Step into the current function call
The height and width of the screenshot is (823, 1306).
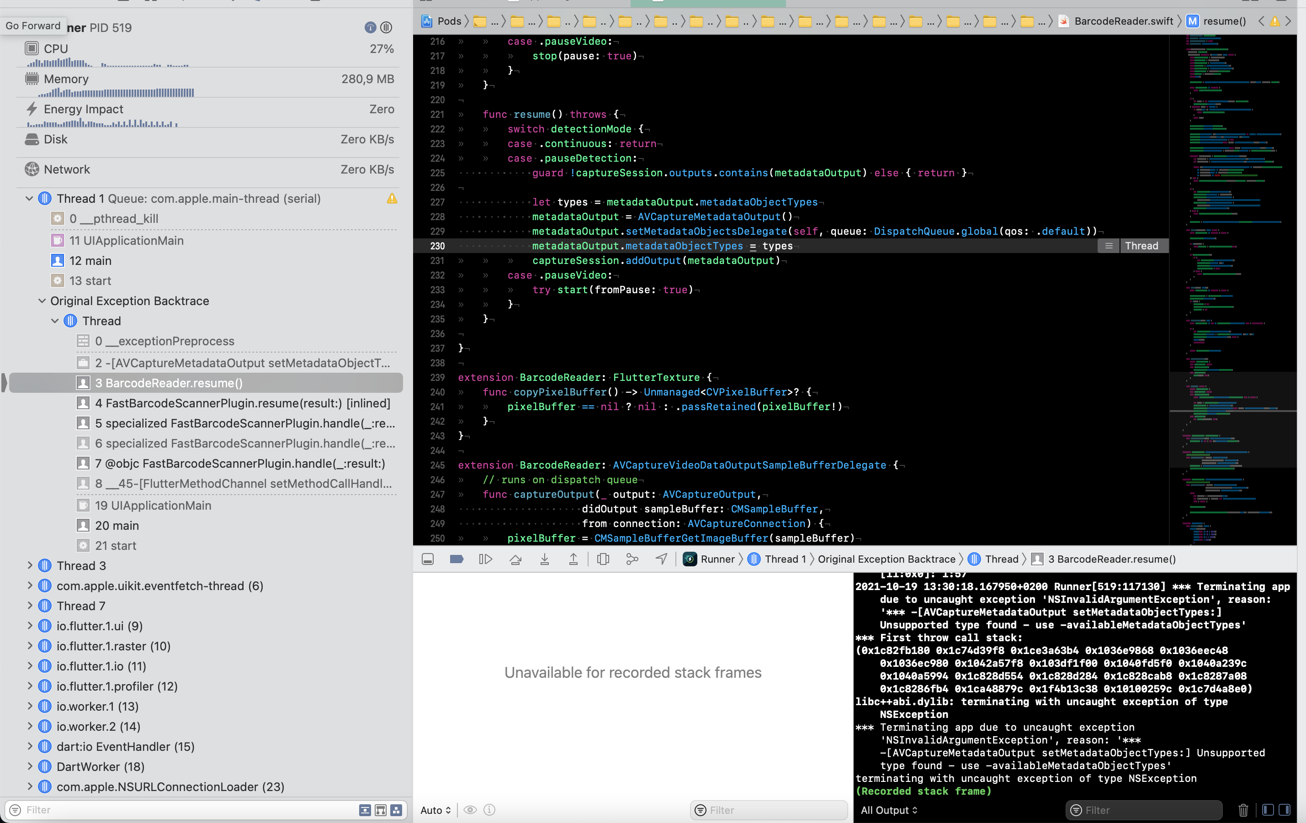[x=545, y=559]
